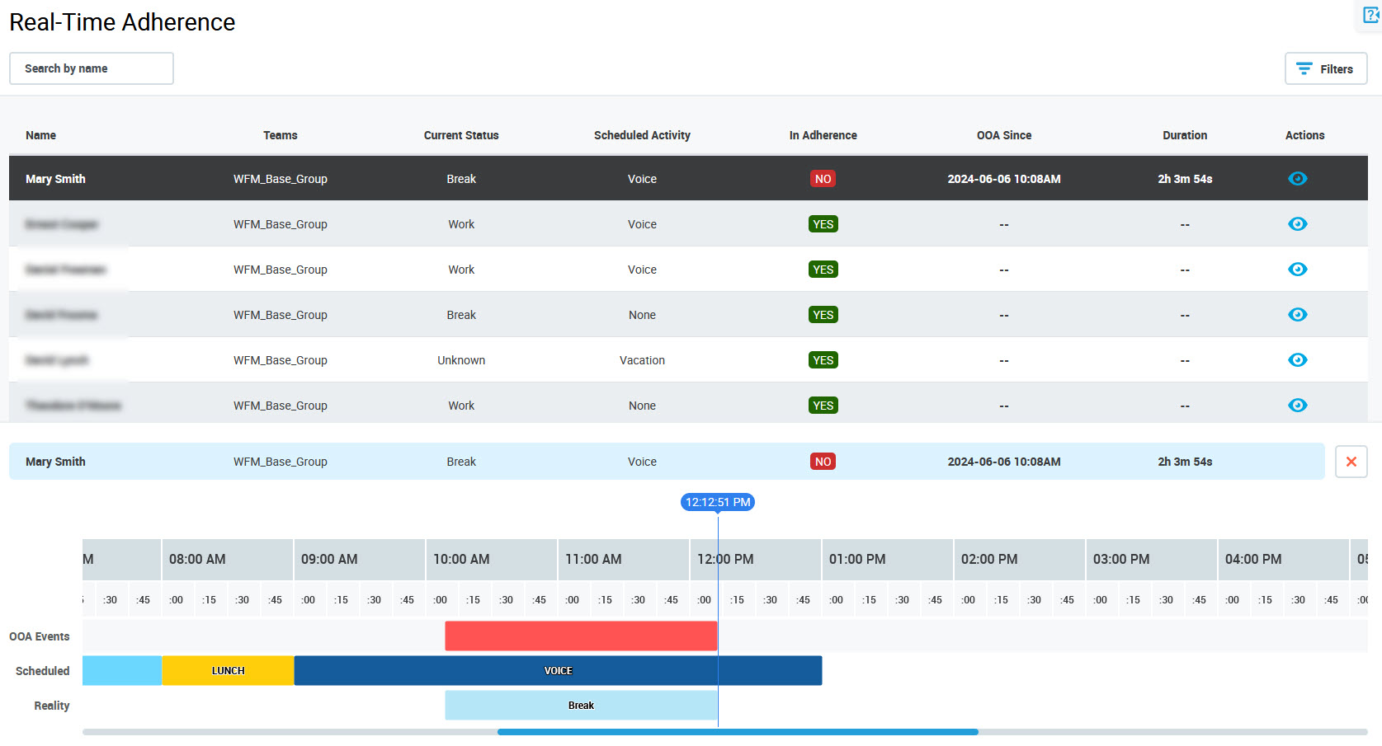Click the Search by name field
Image resolution: width=1382 pixels, height=746 pixels.
coord(92,68)
